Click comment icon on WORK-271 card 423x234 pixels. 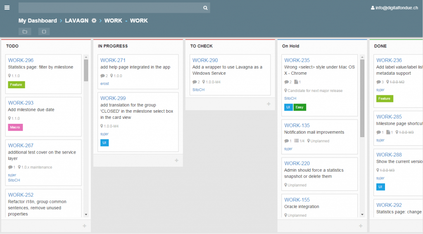point(102,76)
